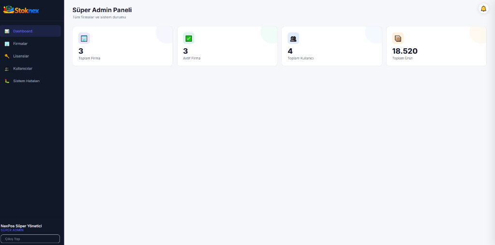The image size is (495, 245).
Task: Click the Tüm firmalar ve sistem durumu subtitle
Action: pyautogui.click(x=99, y=17)
